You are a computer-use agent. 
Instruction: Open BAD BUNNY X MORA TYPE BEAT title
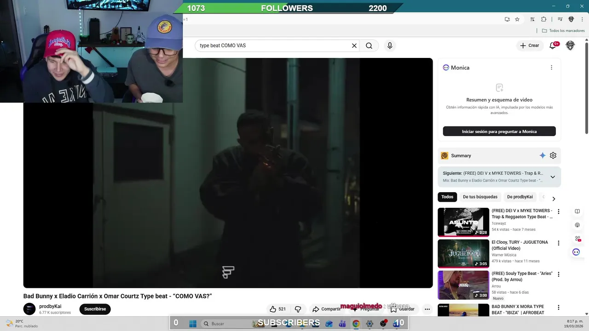[x=518, y=309]
